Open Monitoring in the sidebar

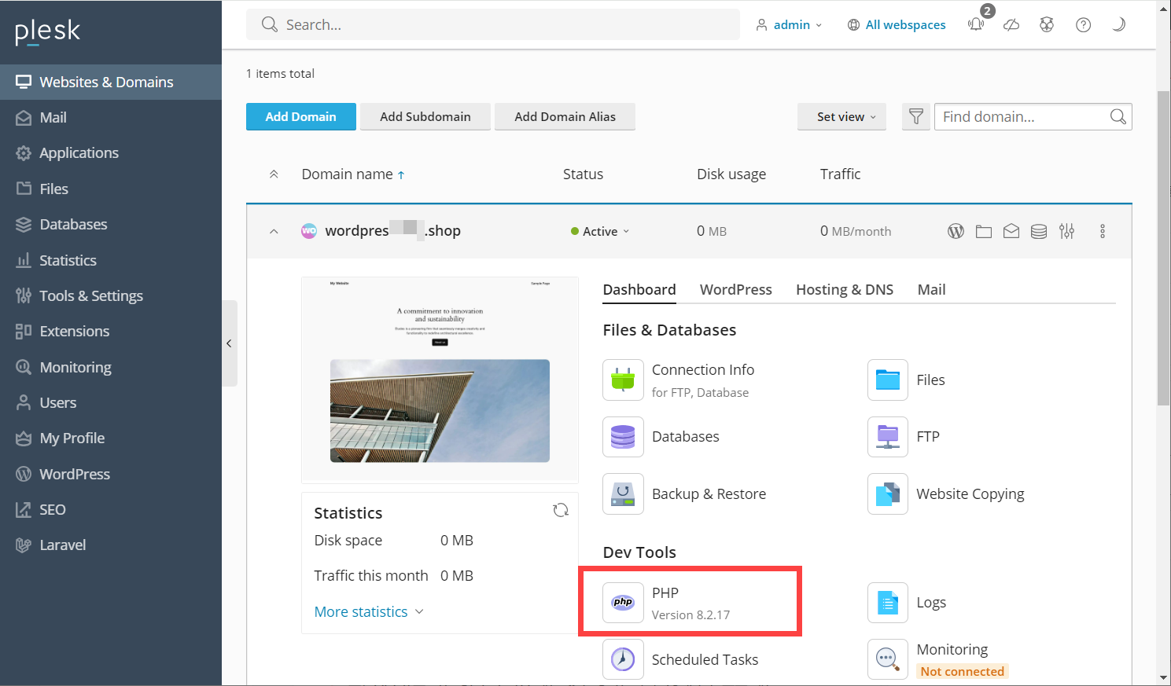pos(111,367)
